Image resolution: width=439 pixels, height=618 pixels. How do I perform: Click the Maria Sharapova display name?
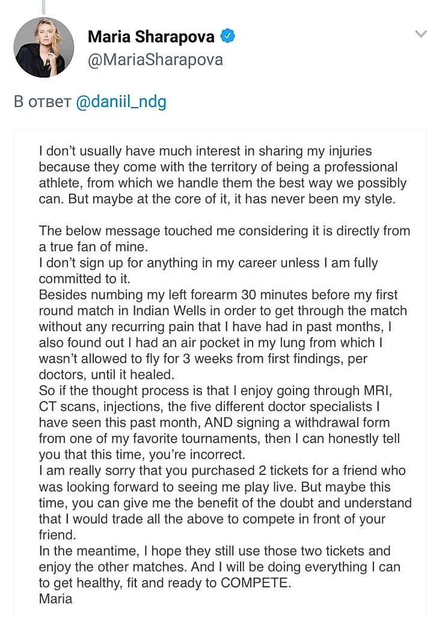coord(151,37)
